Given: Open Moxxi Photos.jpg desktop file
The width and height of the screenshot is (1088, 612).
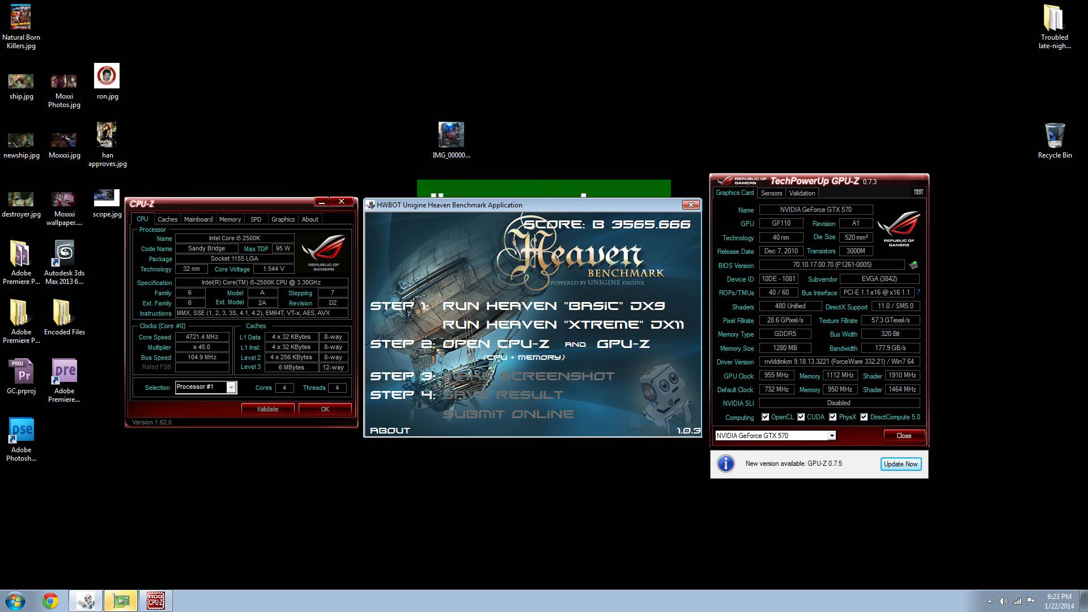Looking at the screenshot, I should (x=64, y=90).
